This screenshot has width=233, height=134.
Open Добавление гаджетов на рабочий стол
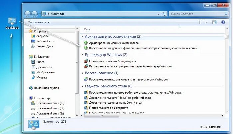[116, 103]
